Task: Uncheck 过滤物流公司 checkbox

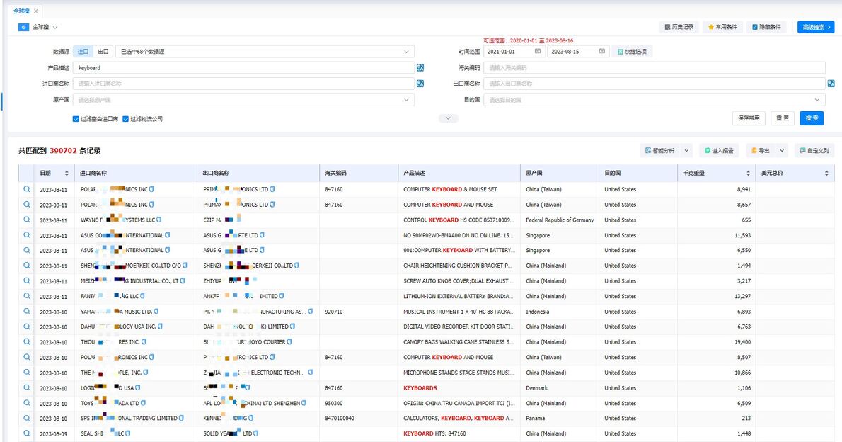Action: click(x=125, y=119)
